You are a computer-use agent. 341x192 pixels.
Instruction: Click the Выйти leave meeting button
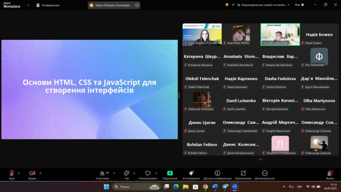(x=330, y=175)
